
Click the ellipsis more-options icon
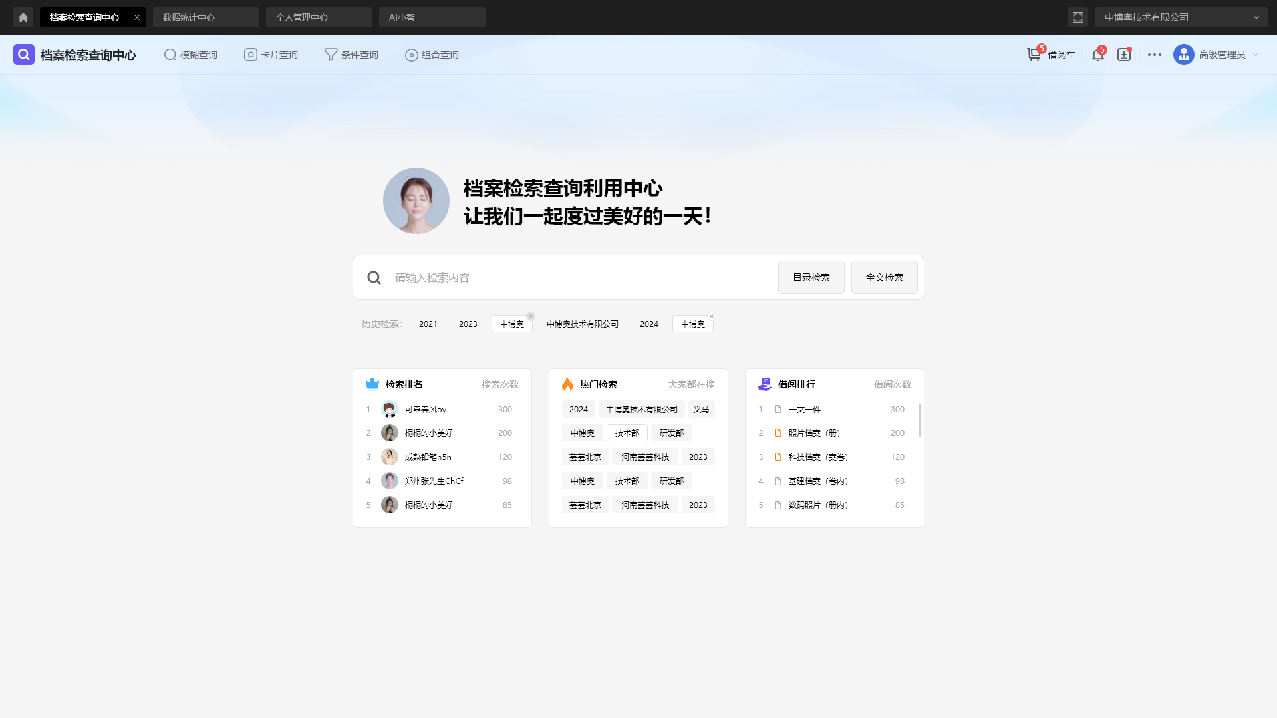1155,55
